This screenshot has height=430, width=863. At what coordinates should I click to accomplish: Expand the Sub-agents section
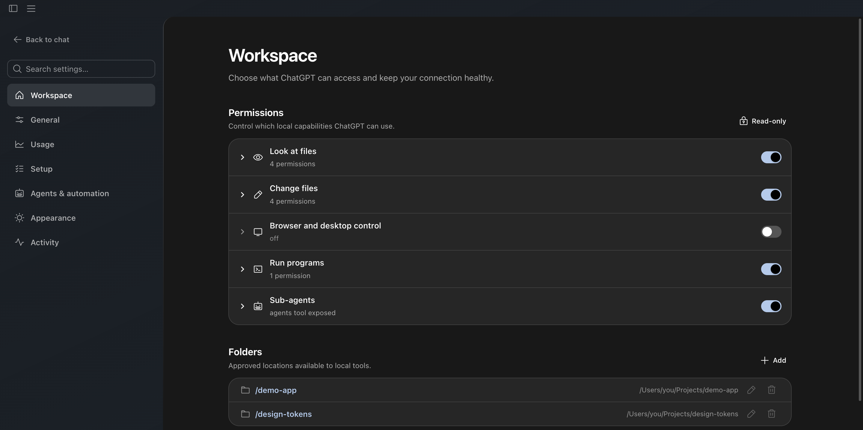pyautogui.click(x=242, y=306)
